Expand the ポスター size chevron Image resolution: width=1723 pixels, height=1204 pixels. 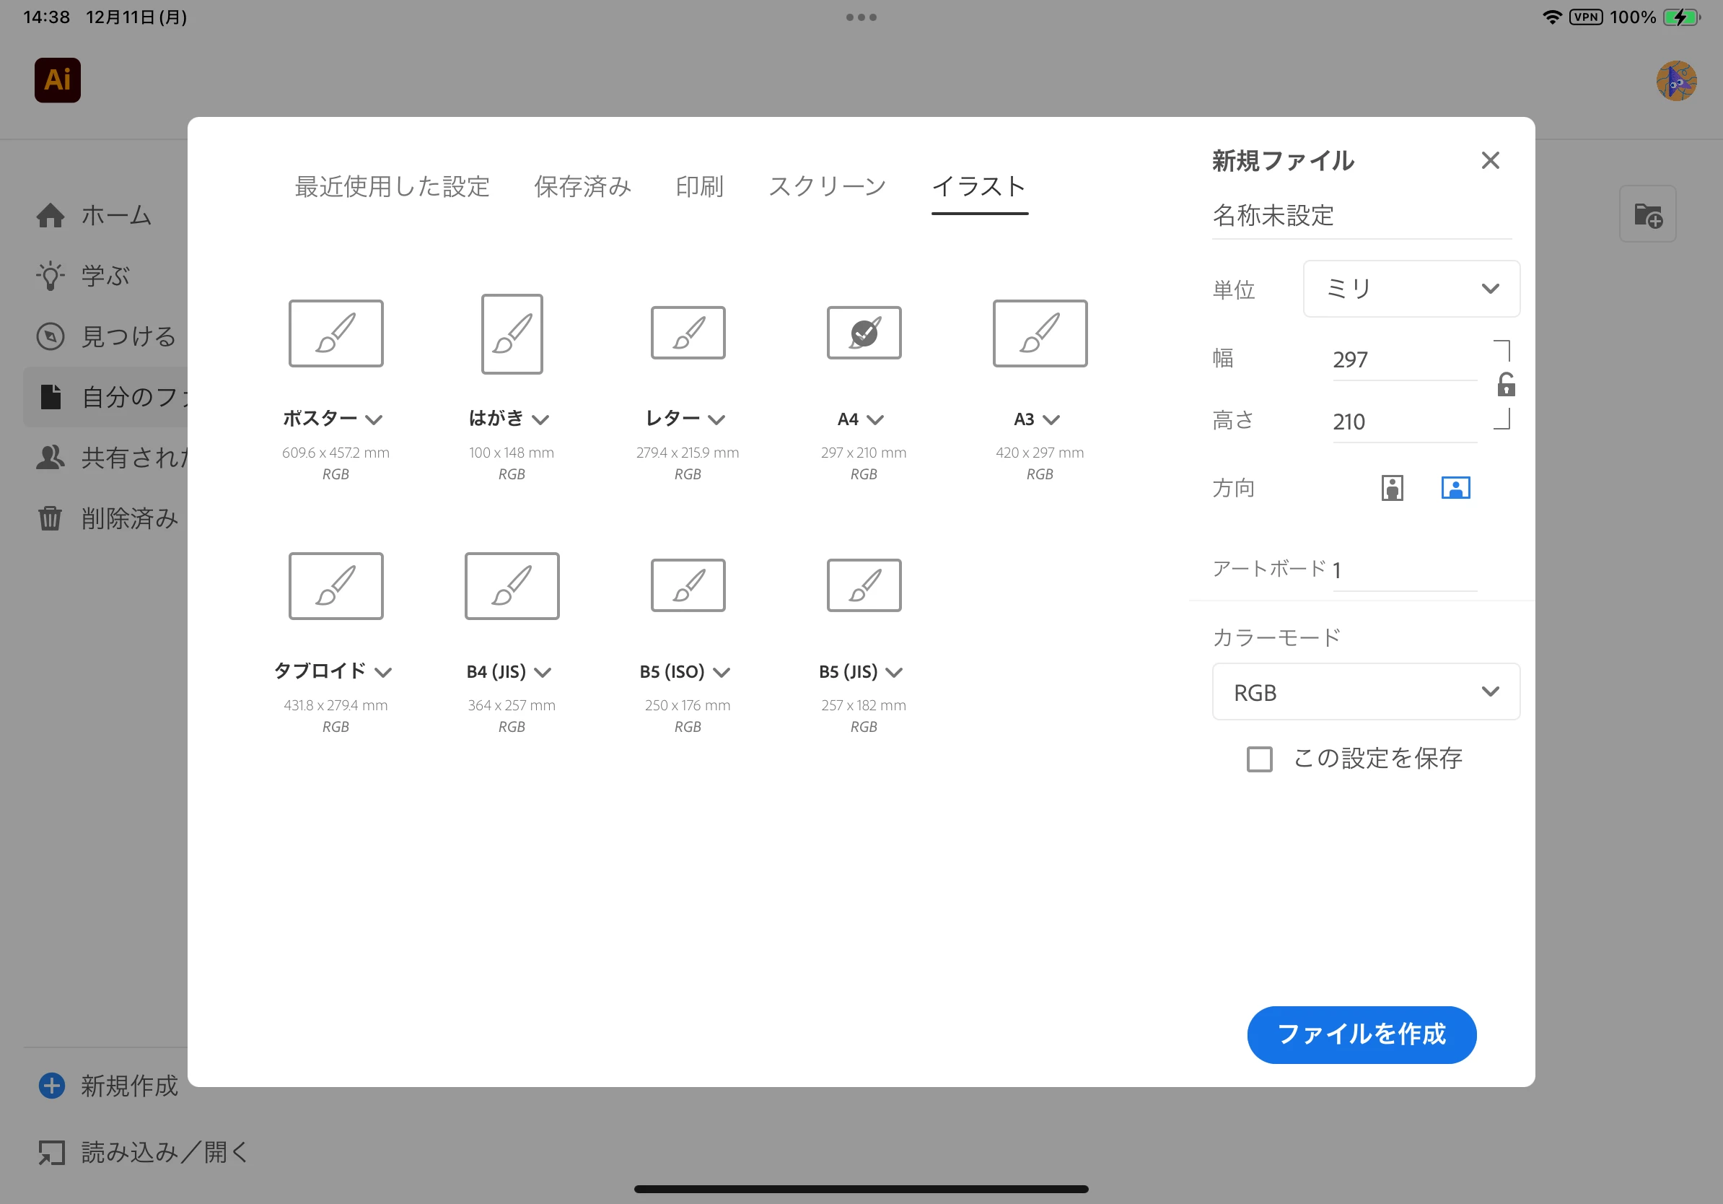pyautogui.click(x=374, y=419)
